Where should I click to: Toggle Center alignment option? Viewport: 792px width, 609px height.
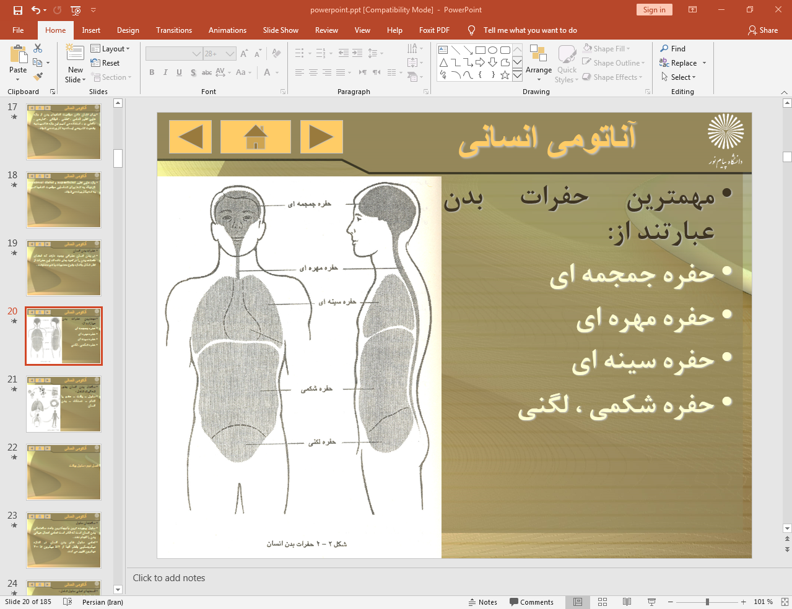tap(313, 72)
